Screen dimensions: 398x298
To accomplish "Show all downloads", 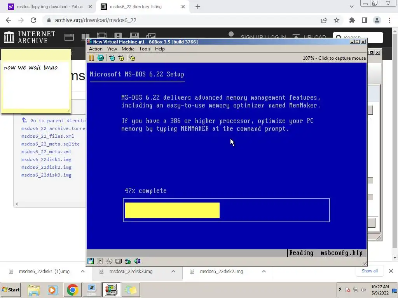I will tap(370, 271).
